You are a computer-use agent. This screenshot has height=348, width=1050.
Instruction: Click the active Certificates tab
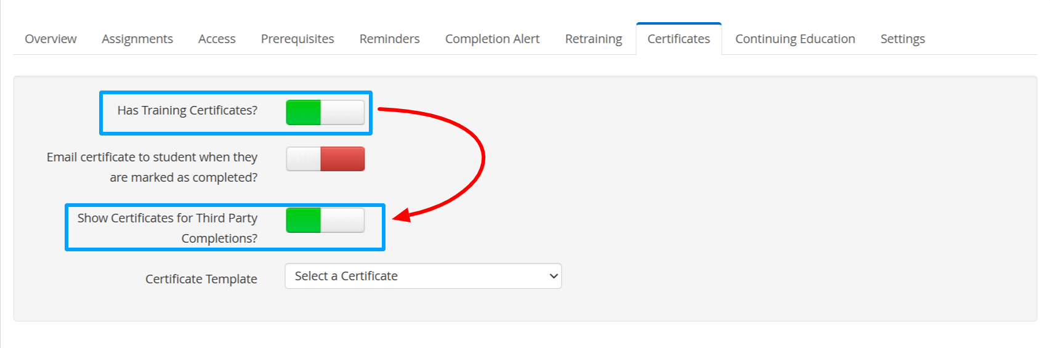[679, 39]
